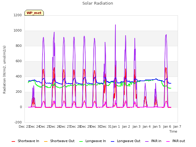Click the small PAR in peak on Dec 24
The height and width of the screenshot is (147, 196).
click(x=34, y=86)
